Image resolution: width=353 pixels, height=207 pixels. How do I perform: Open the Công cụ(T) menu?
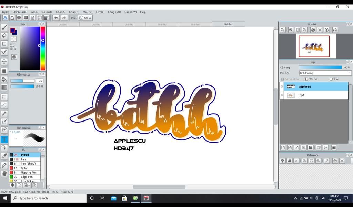[114, 12]
